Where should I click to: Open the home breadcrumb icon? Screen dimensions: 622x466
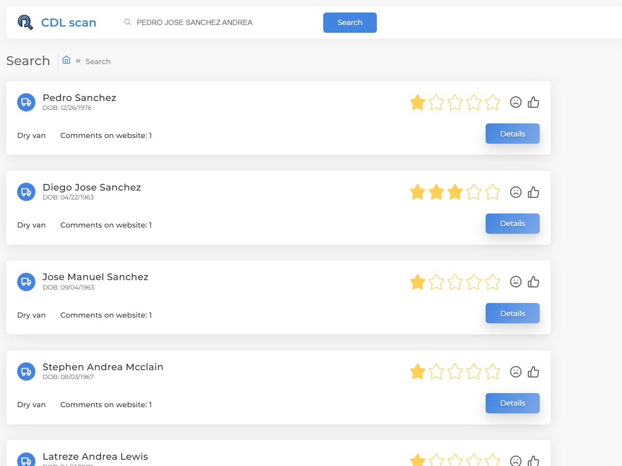click(x=66, y=60)
